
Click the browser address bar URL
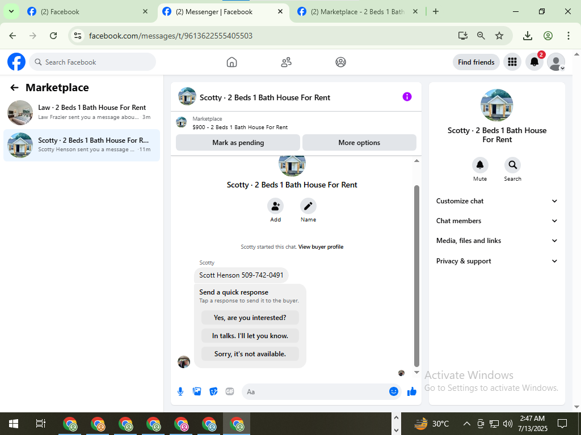coord(171,36)
